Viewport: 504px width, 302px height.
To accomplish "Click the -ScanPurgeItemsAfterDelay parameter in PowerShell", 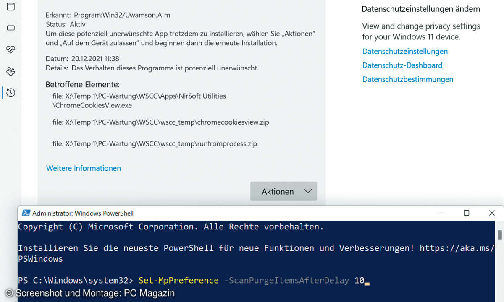I will point(286,280).
